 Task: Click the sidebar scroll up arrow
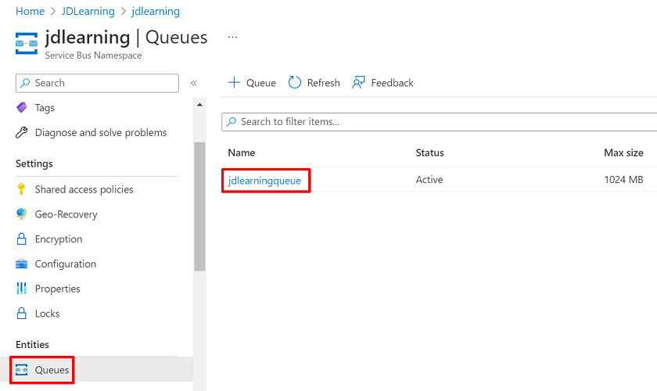(199, 105)
